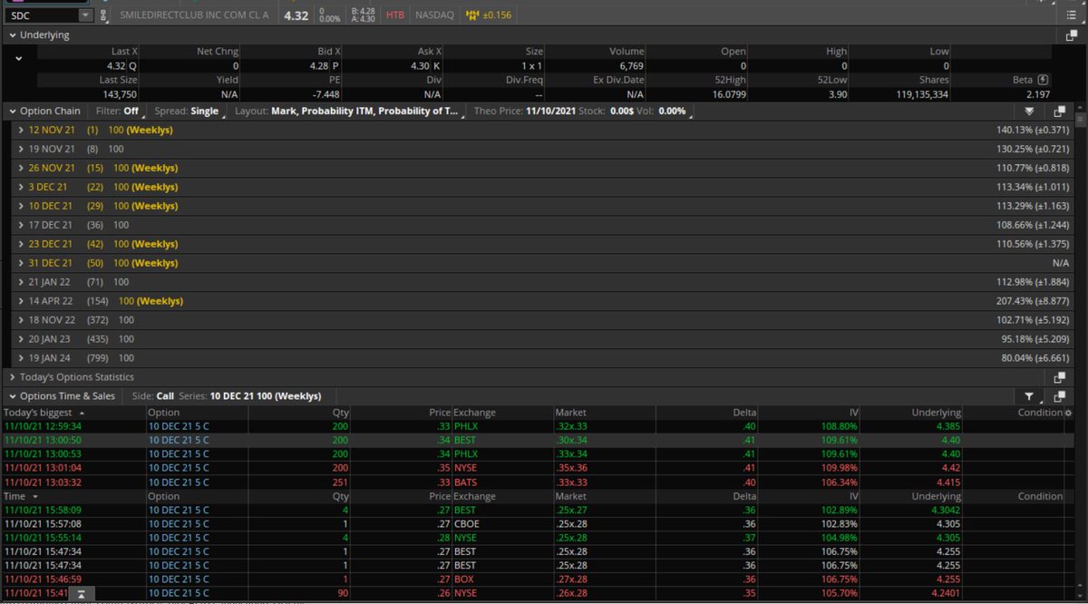This screenshot has width=1088, height=604.
Task: Collapse the Options Time & Sales section
Action: click(13, 396)
